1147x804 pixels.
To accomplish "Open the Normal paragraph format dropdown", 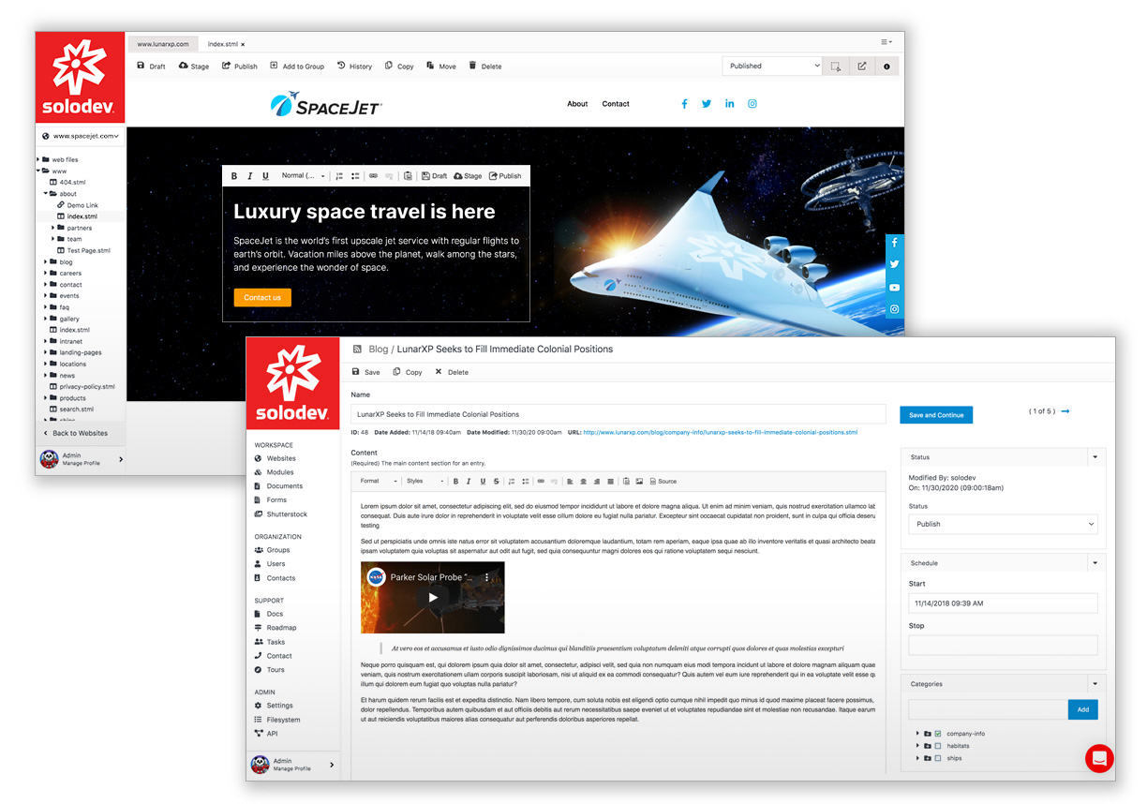I will [303, 176].
